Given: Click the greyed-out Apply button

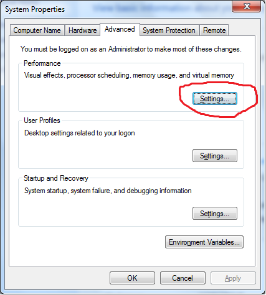Looking at the screenshot, I should (233, 278).
